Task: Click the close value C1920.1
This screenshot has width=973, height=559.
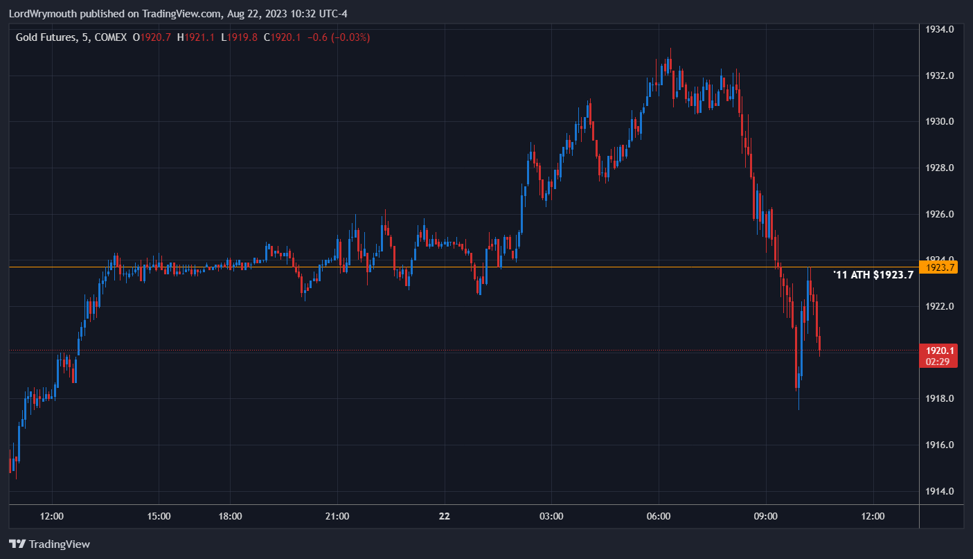Action: [283, 37]
